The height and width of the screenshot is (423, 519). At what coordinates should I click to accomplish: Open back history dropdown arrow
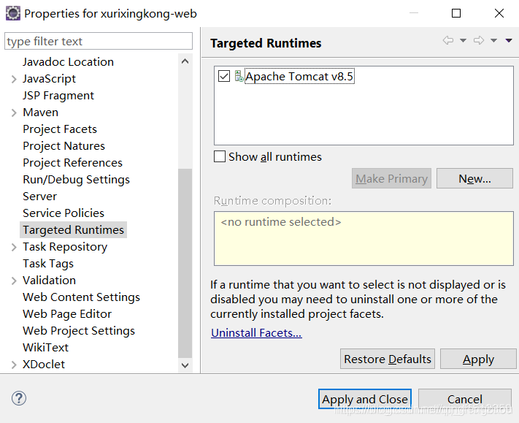(463, 40)
